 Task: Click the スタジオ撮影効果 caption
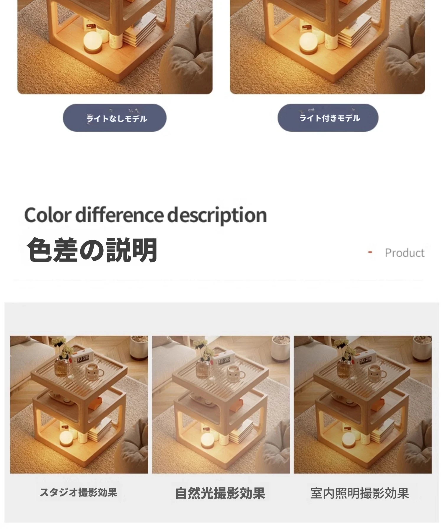click(x=79, y=492)
